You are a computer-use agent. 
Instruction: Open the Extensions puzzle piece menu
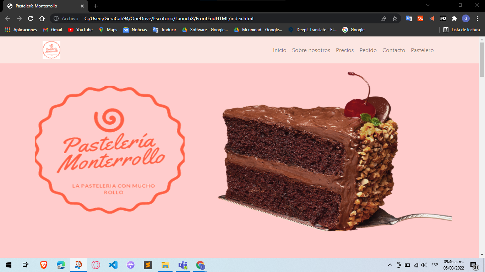[454, 18]
